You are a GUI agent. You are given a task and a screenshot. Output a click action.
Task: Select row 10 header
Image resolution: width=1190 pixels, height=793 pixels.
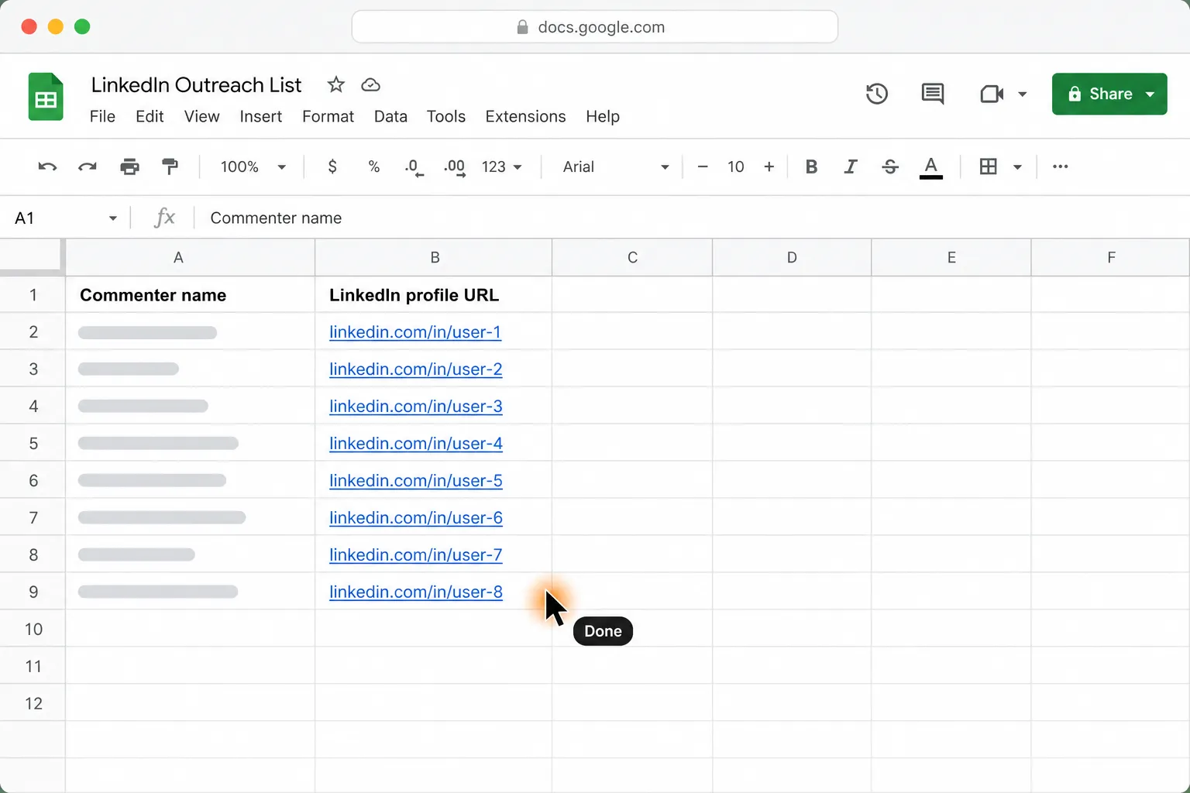[x=33, y=629]
